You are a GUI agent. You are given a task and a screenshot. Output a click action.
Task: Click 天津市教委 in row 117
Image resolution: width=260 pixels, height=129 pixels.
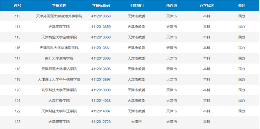pyautogui.click(x=136, y=59)
